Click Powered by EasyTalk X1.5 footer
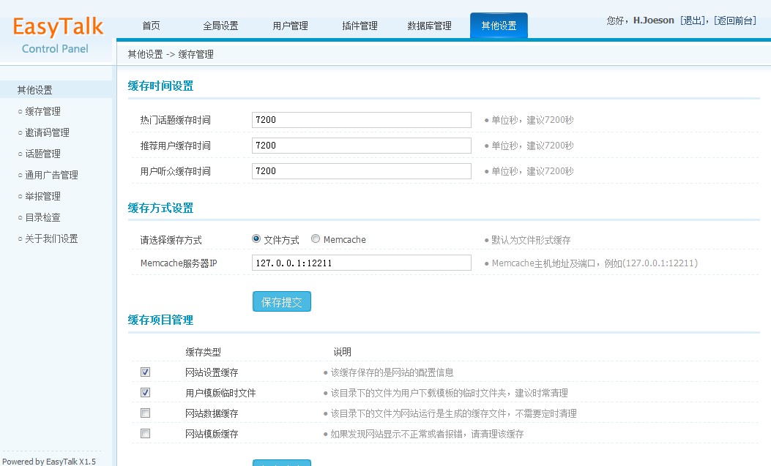Viewport: 771px width, 466px height. (49, 462)
